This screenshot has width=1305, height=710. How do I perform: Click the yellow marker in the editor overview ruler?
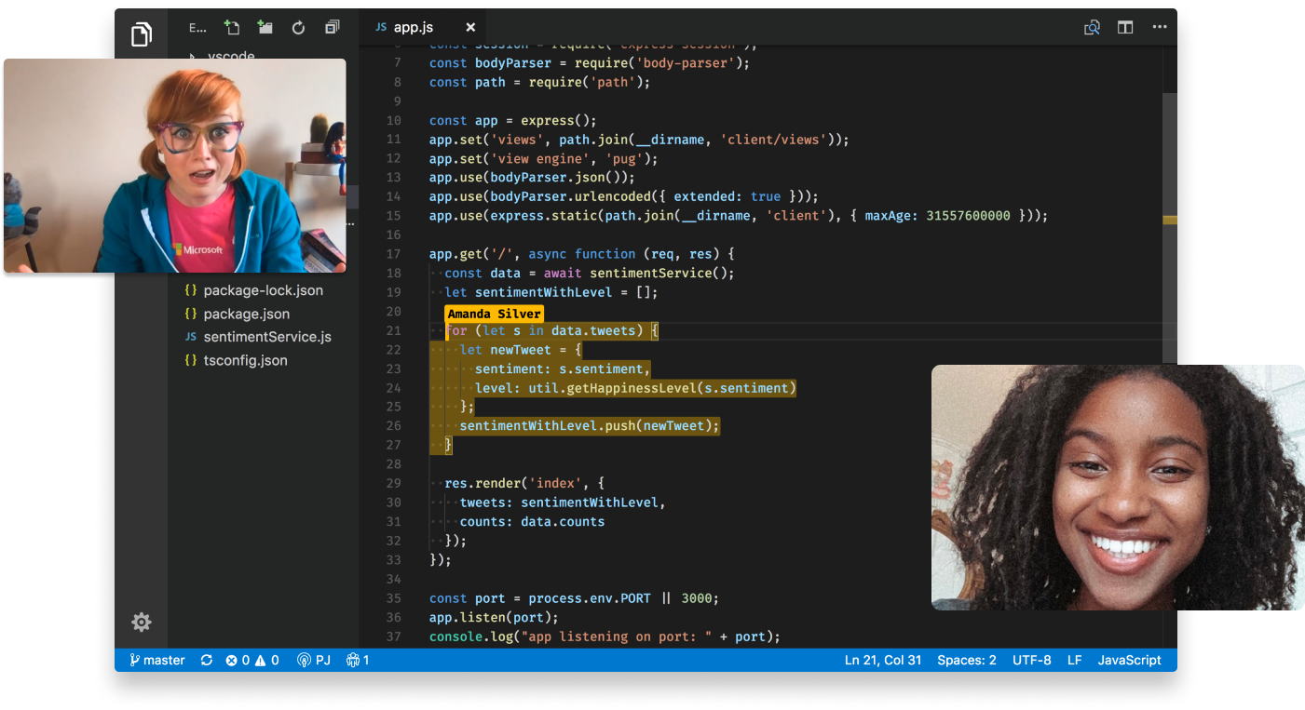[x=1170, y=221]
